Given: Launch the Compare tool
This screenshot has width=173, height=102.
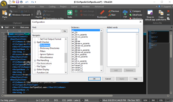Looking at the screenshot, I should click(x=135, y=11).
